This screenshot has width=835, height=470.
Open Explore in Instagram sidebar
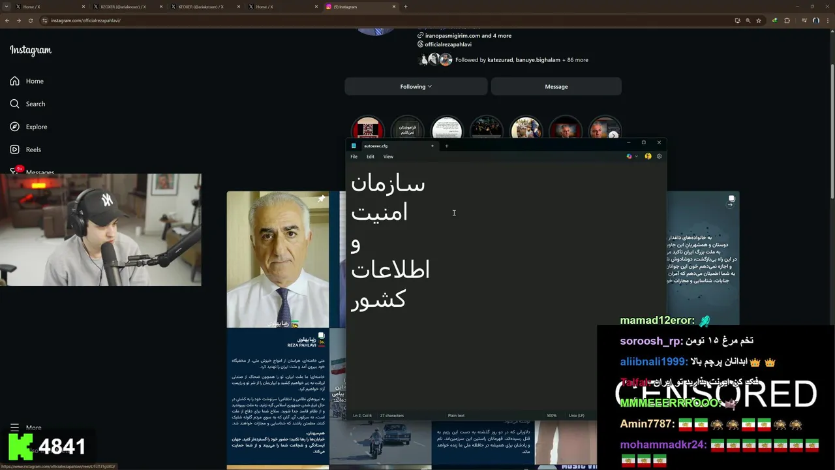point(28,127)
